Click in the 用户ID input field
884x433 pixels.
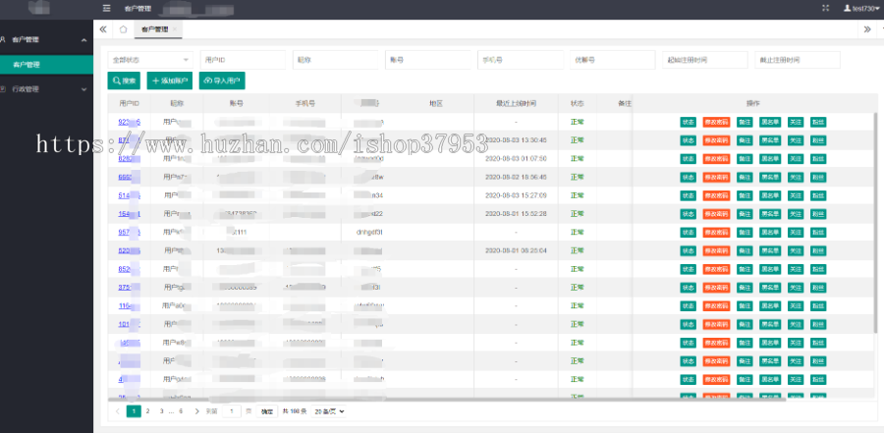coord(243,60)
